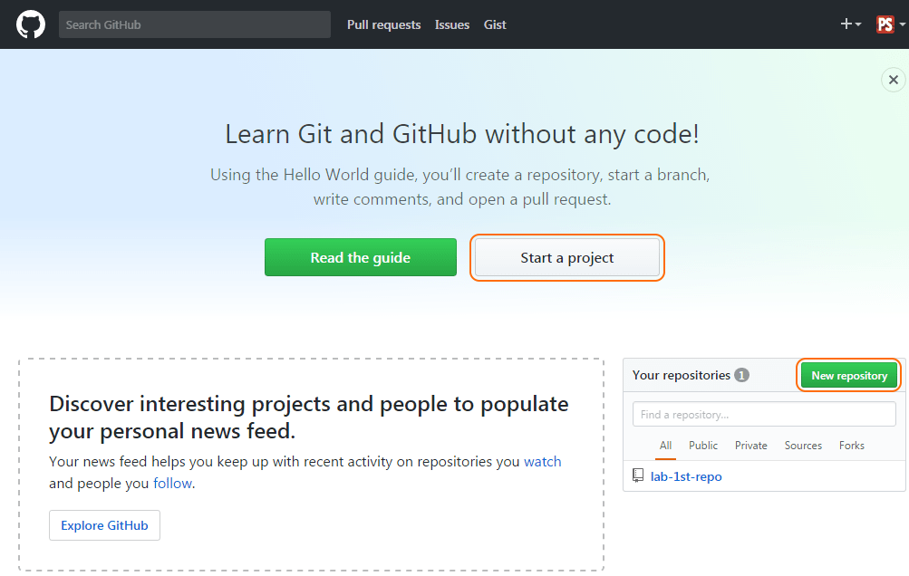909x576 pixels.
Task: Select the Public repositories filter tab
Action: coord(703,446)
